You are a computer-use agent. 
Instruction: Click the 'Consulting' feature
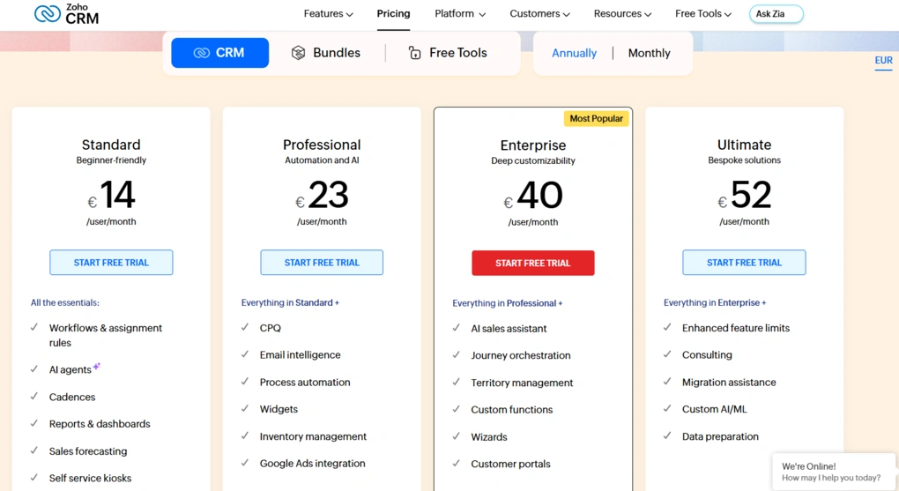pos(707,355)
